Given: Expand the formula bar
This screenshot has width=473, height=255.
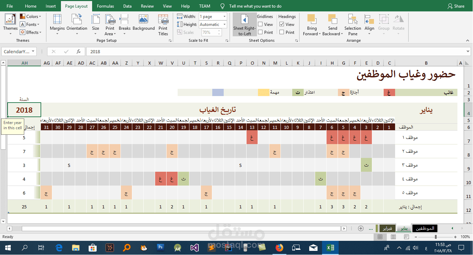Looking at the screenshot, I should 468,51.
